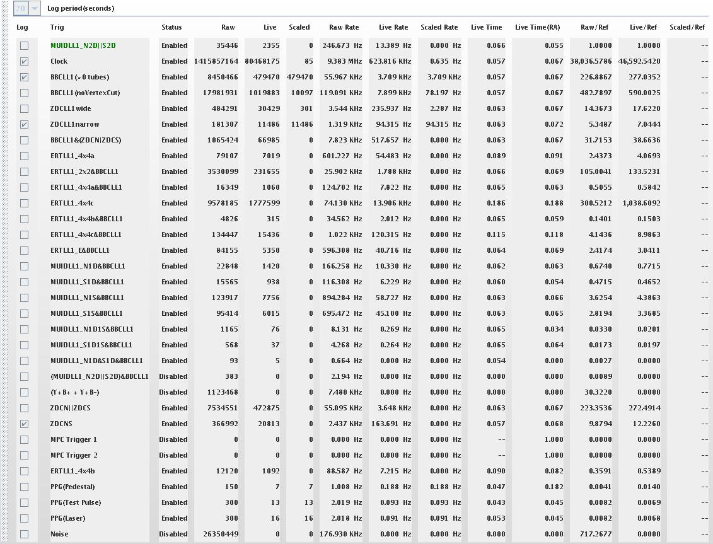
Task: Check the BBCLL1&(ZDCN|ZDCS) log checkbox
Action: tap(24, 140)
